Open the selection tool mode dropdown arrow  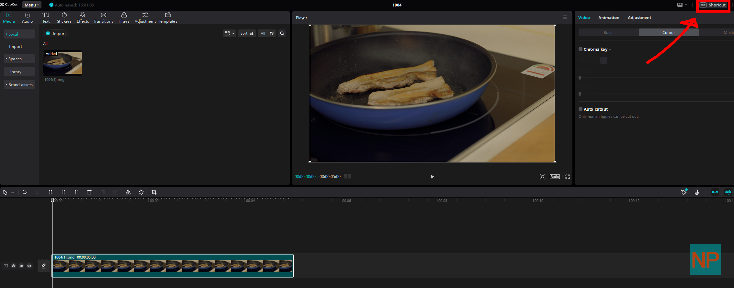pyautogui.click(x=13, y=193)
